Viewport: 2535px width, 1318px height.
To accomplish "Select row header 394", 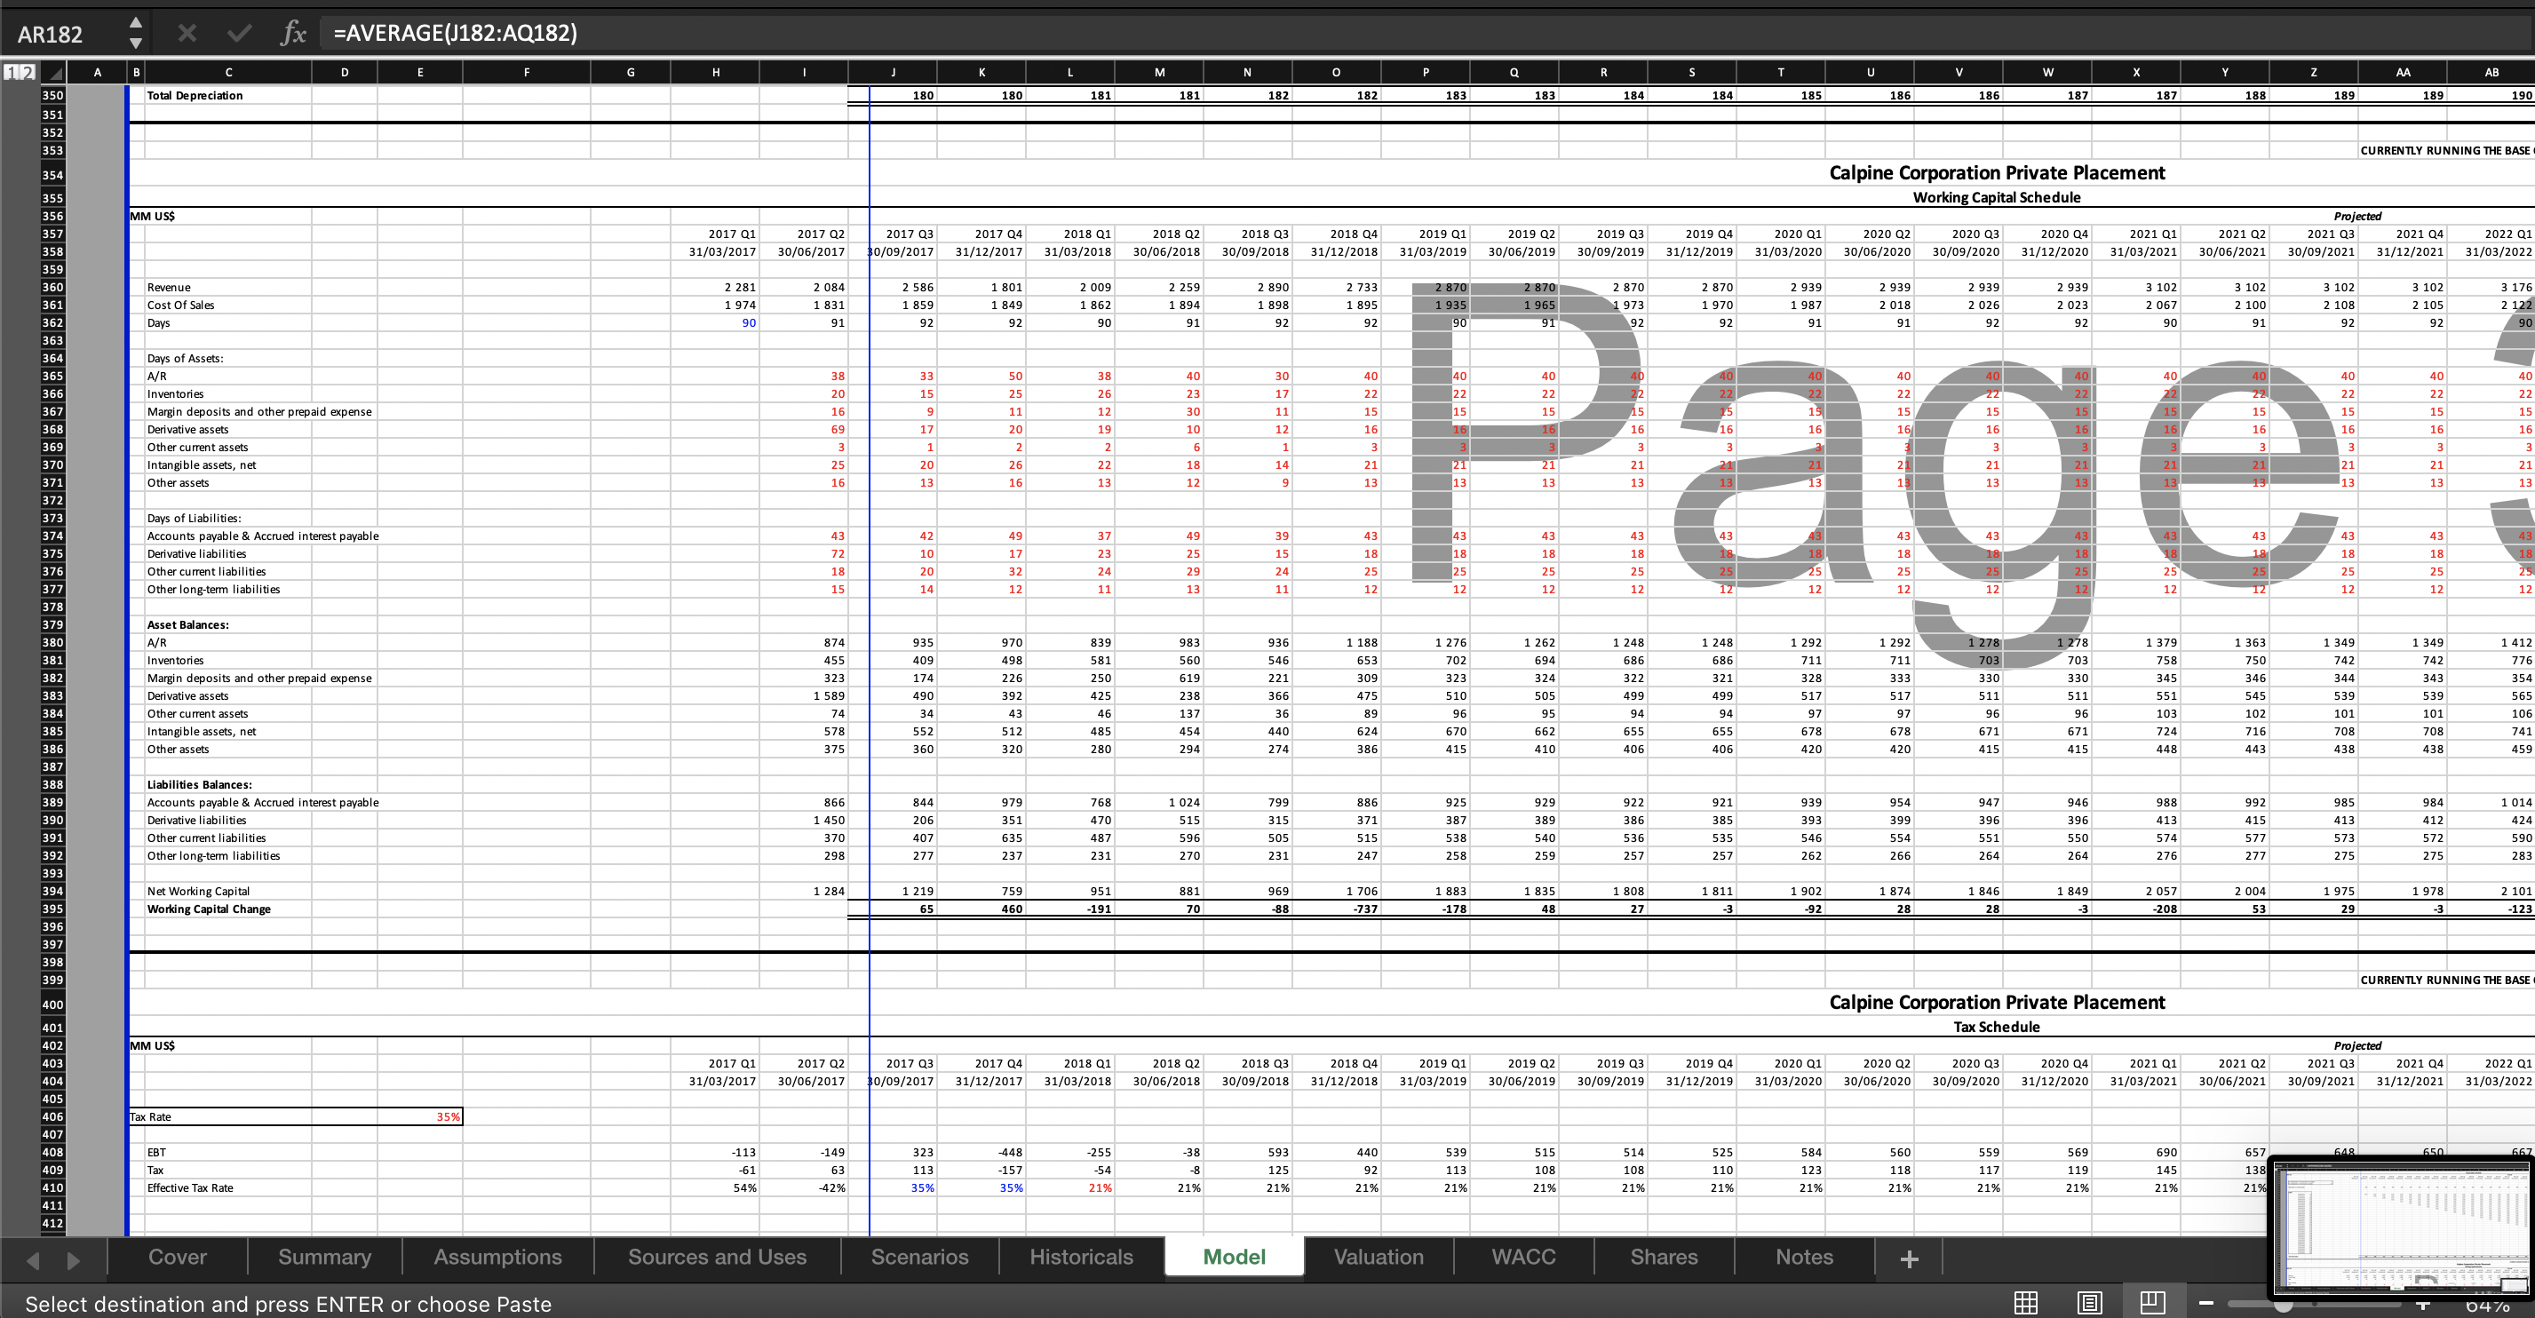I will (53, 892).
